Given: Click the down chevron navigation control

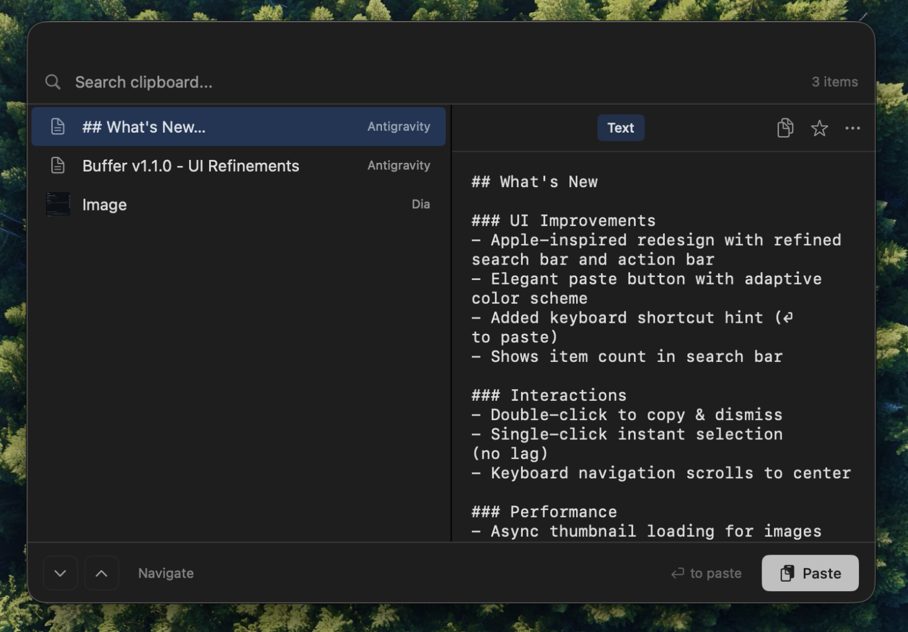Looking at the screenshot, I should (60, 573).
